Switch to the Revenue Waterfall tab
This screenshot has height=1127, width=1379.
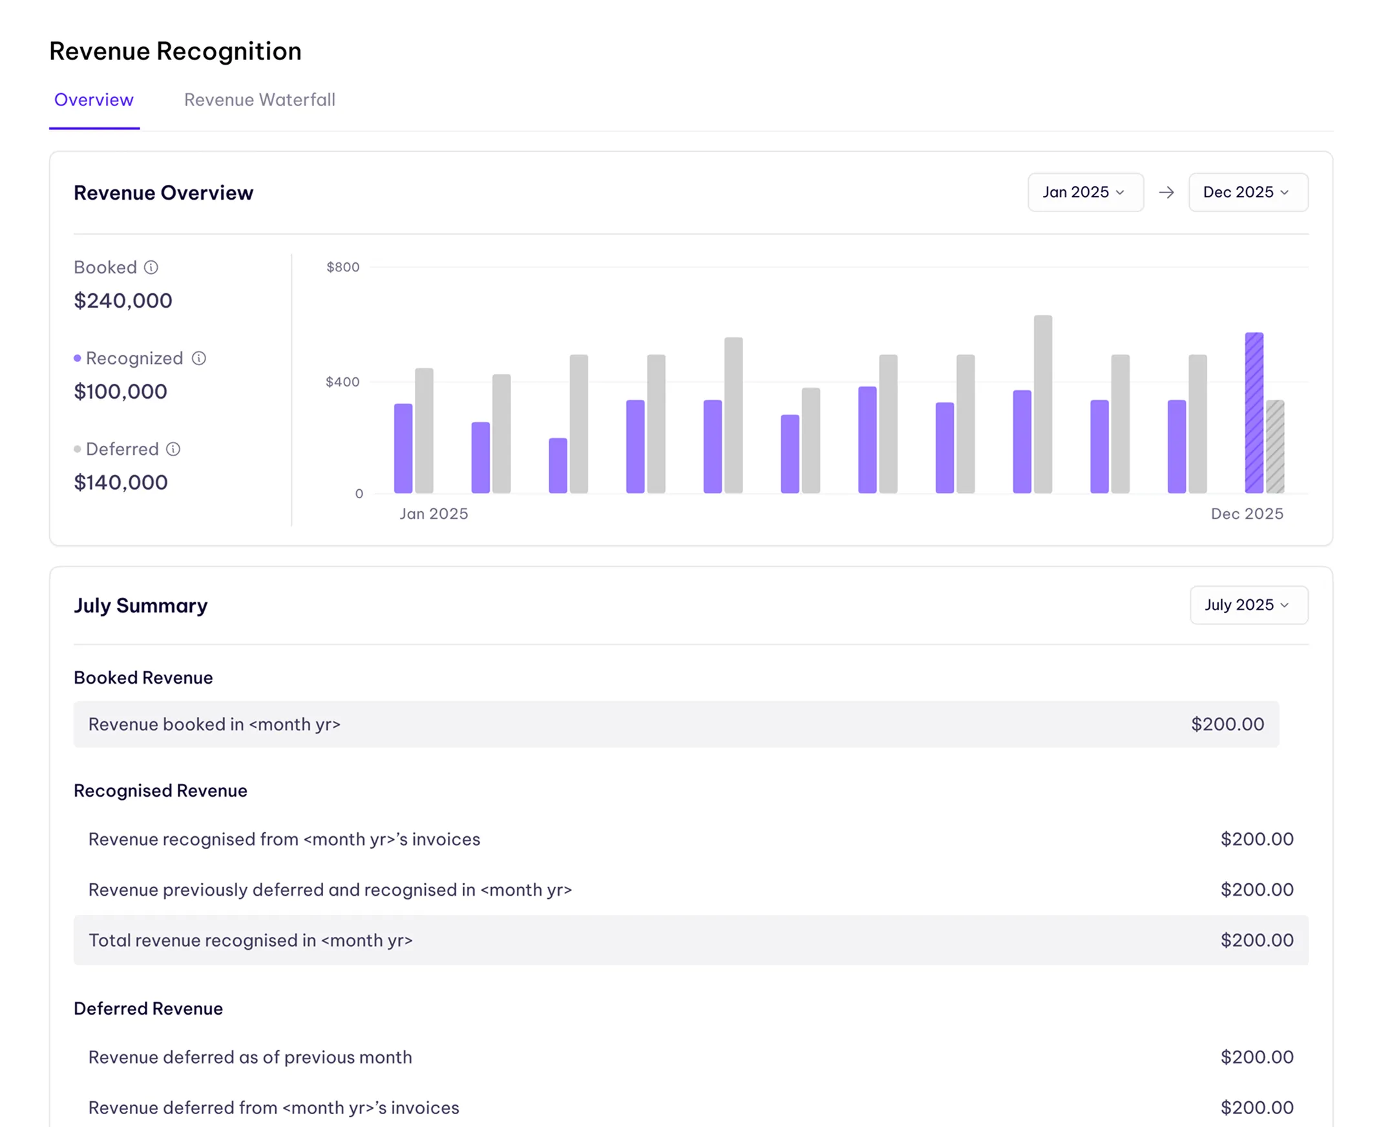[x=259, y=100]
